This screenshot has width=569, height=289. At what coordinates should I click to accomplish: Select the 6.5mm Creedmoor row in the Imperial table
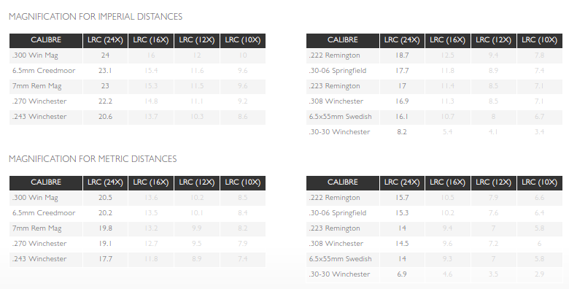click(138, 71)
